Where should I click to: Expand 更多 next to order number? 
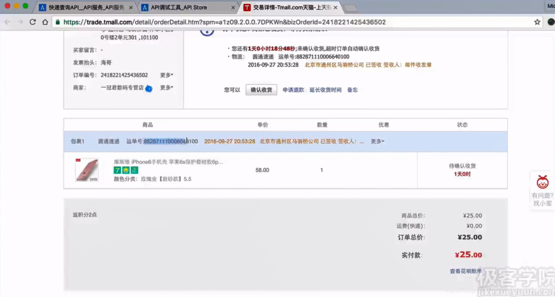pos(167,75)
